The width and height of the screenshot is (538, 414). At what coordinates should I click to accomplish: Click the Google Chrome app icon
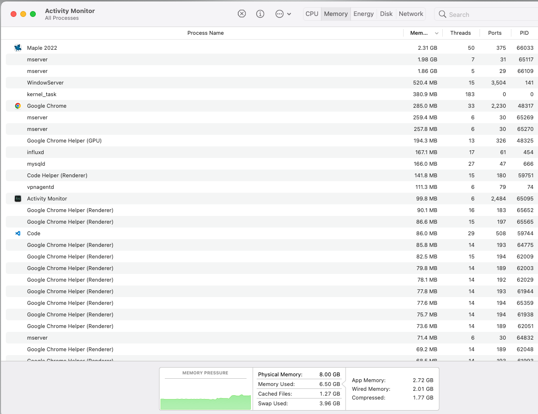click(x=18, y=106)
